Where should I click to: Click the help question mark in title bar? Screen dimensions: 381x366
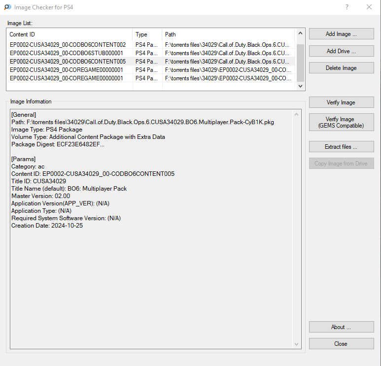[x=347, y=7]
